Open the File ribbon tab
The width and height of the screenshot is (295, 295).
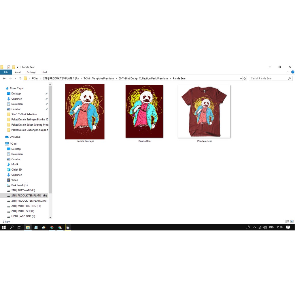[6, 72]
